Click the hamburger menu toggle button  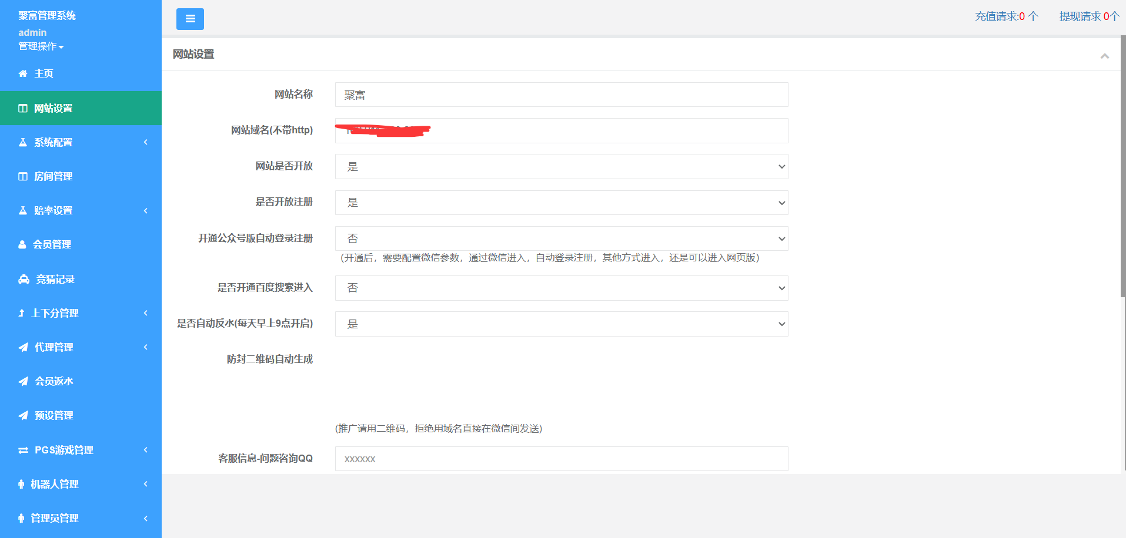coord(190,19)
